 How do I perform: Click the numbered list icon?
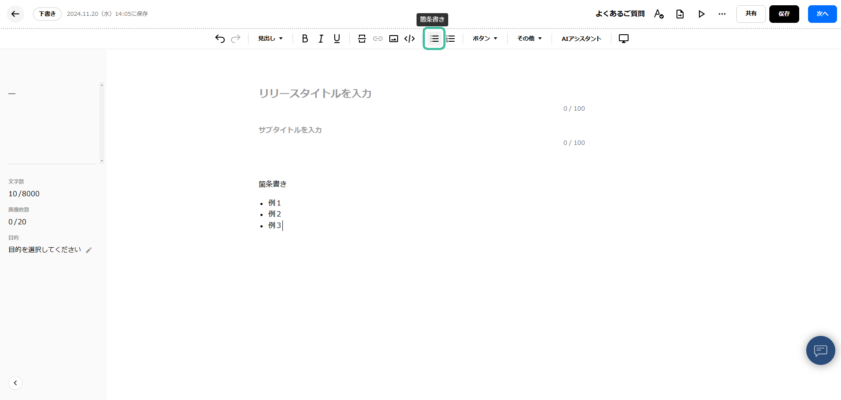(450, 39)
